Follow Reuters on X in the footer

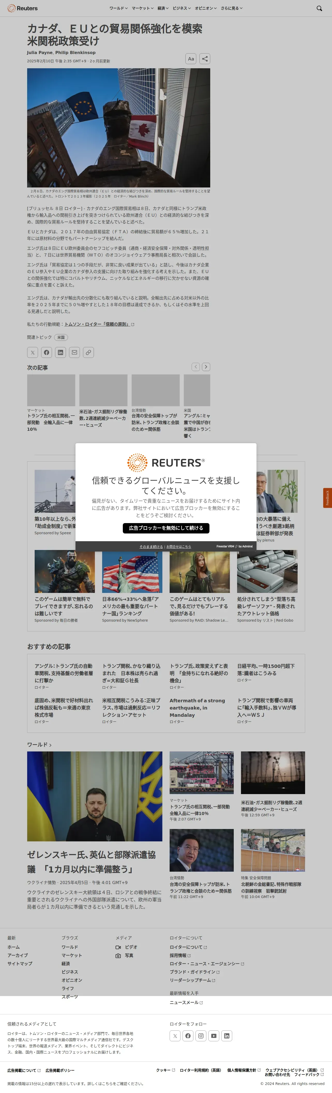(x=175, y=1036)
